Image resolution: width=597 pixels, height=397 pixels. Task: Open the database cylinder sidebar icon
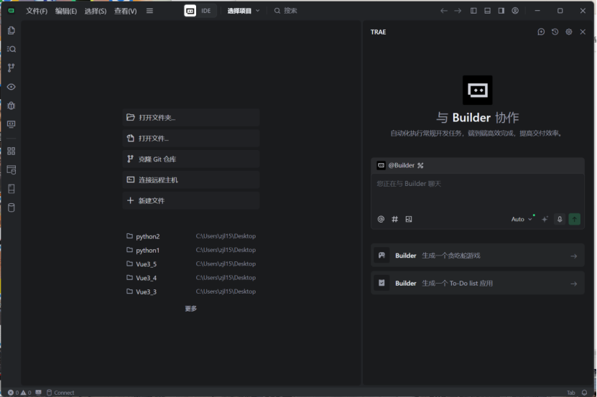click(11, 207)
